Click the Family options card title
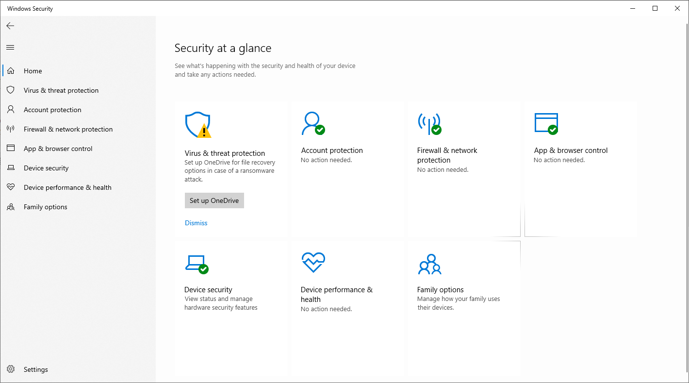Viewport: 689px width, 383px height. click(x=441, y=290)
